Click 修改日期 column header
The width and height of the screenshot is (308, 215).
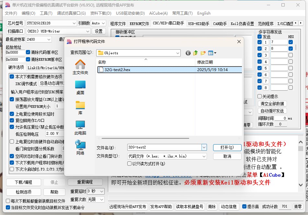(218, 62)
